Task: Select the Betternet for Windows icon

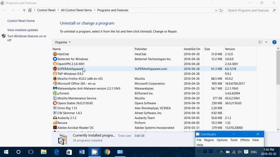Action: click(x=55, y=59)
